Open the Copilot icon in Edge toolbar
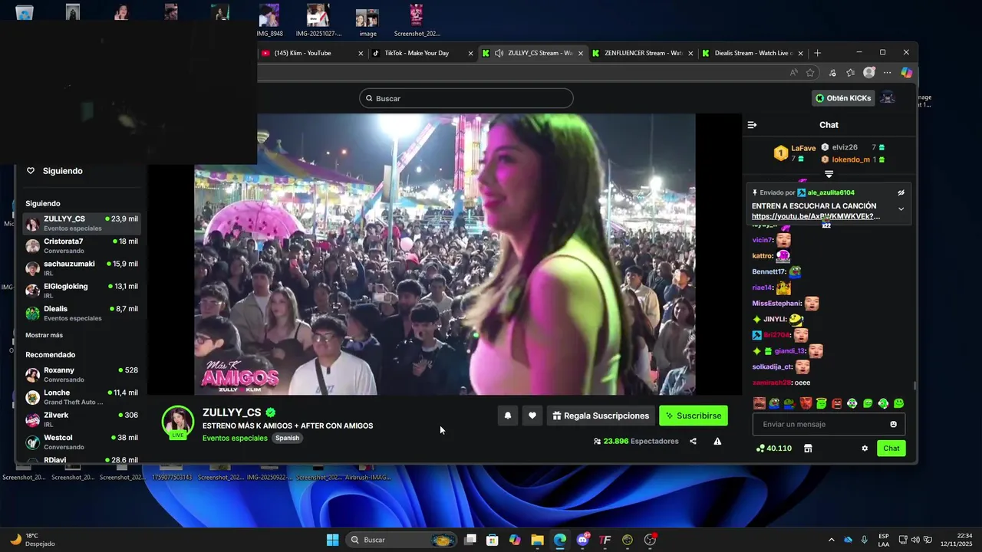Screen dimensions: 982x552 (906, 73)
